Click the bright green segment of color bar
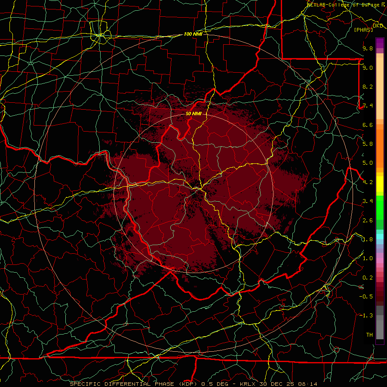387x387 pixels. coord(380,207)
